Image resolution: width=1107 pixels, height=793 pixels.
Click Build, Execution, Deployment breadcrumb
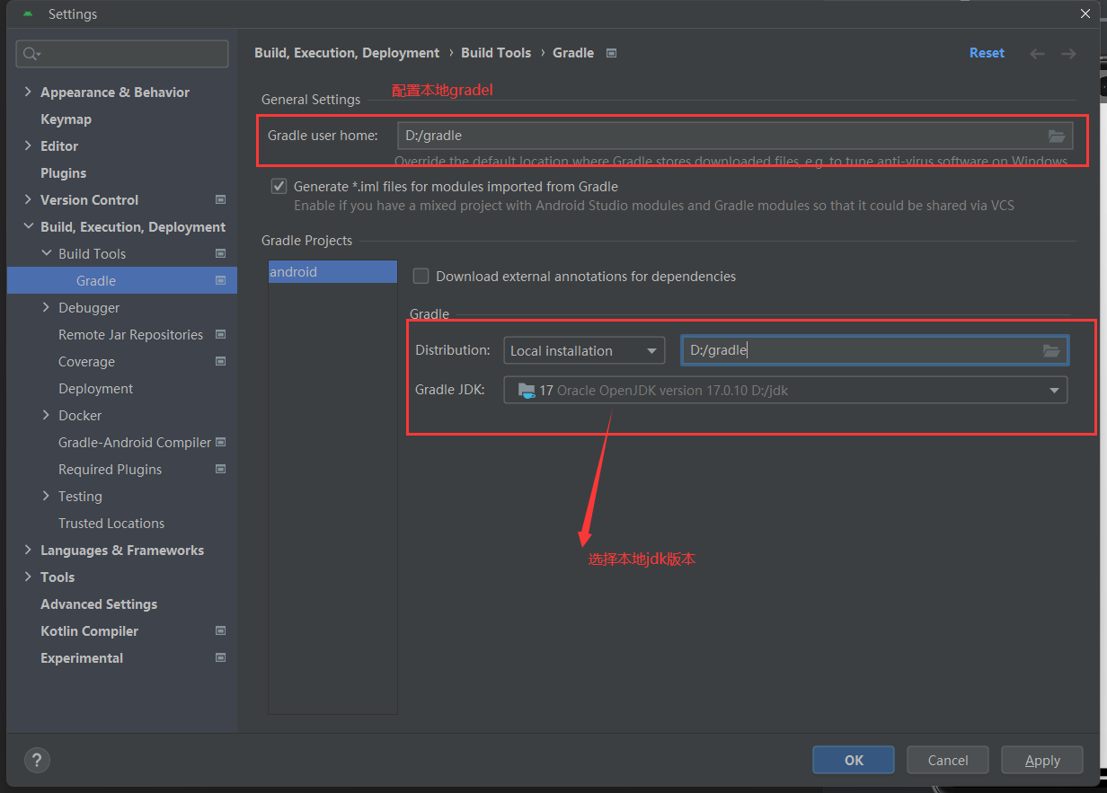click(x=347, y=53)
